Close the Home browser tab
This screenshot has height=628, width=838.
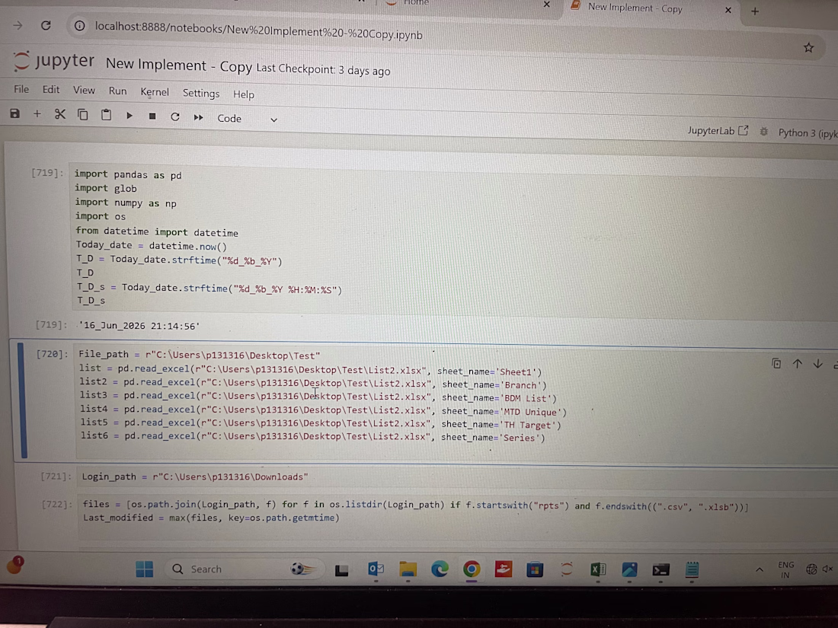click(546, 5)
